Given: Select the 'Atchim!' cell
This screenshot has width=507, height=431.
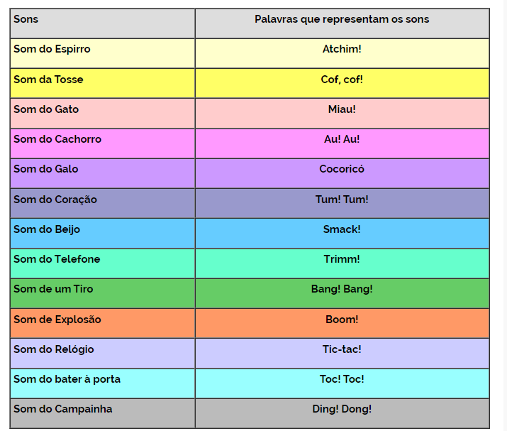Looking at the screenshot, I should [342, 53].
